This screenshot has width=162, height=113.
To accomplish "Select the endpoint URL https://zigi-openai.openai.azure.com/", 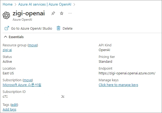I will (x=127, y=73).
